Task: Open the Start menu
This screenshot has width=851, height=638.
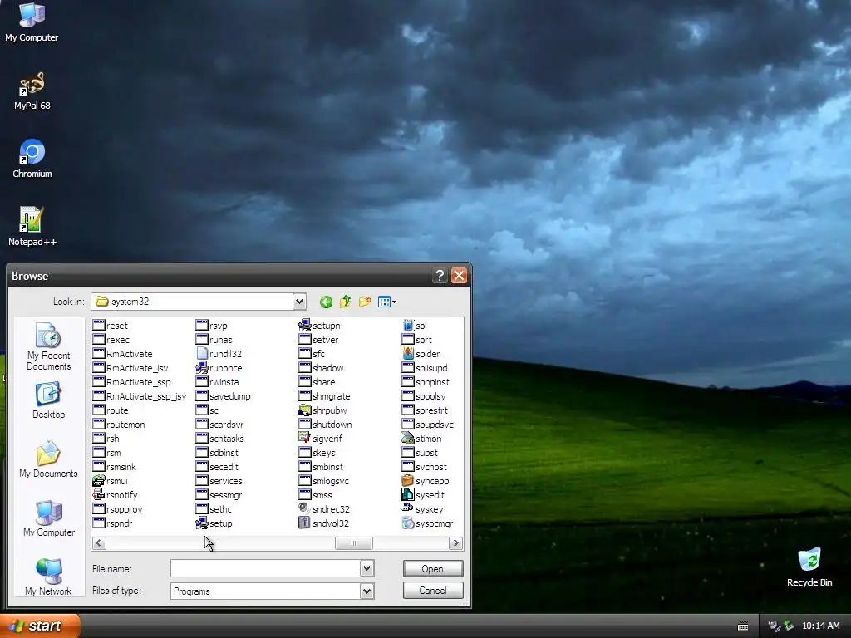Action: point(40,626)
